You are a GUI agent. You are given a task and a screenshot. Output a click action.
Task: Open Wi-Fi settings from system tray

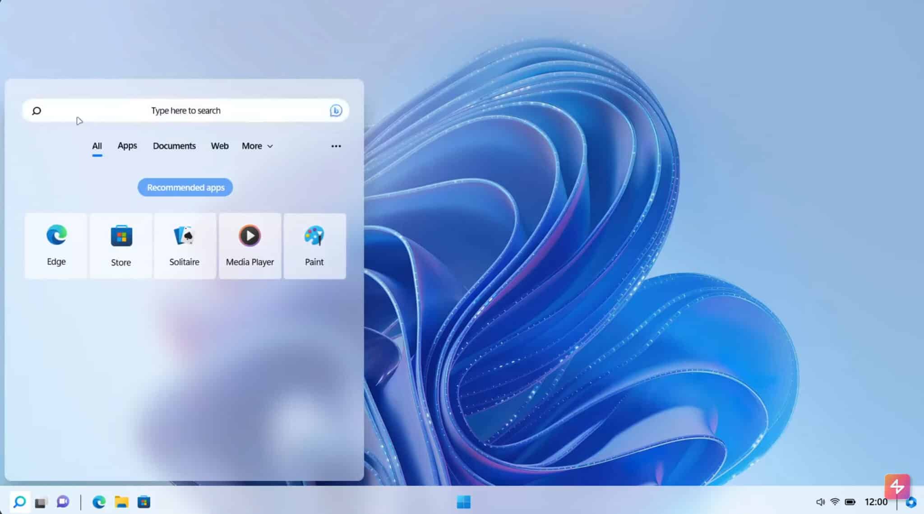pos(835,501)
